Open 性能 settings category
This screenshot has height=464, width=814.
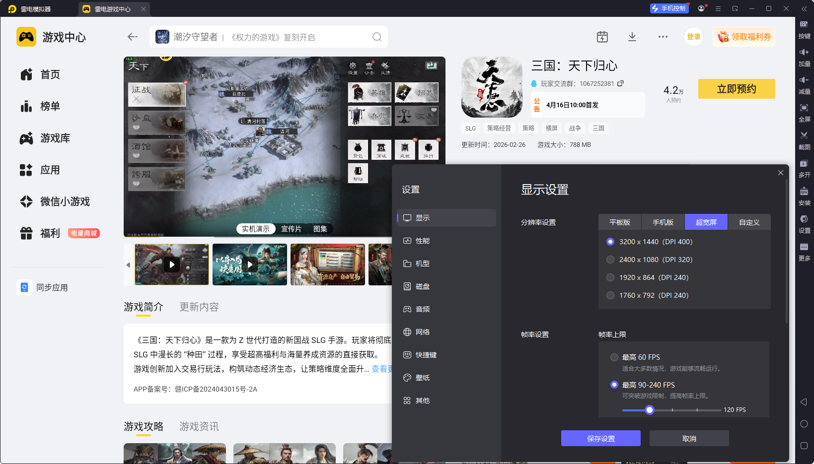tap(446, 241)
